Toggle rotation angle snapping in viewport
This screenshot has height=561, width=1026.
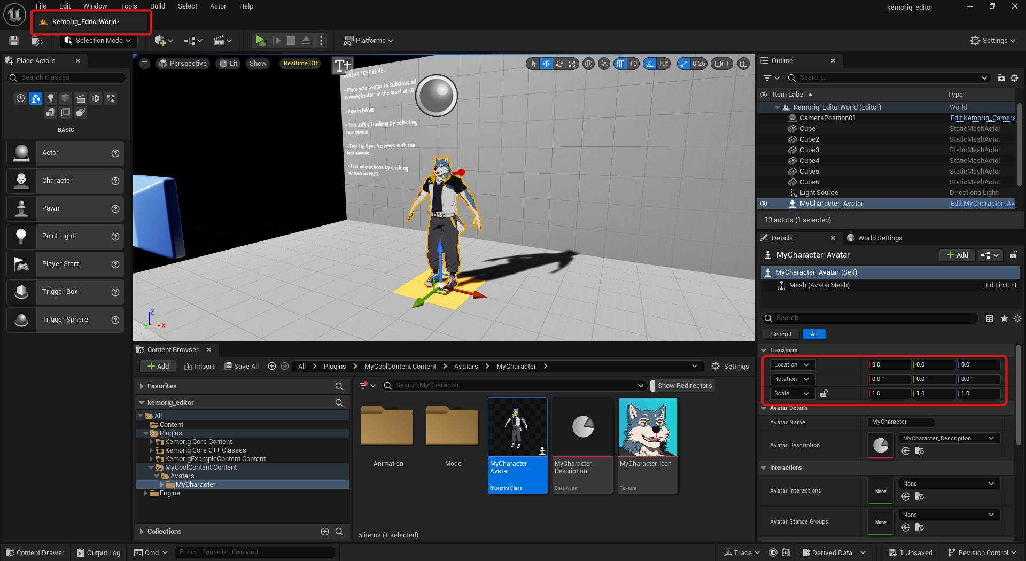tap(650, 64)
